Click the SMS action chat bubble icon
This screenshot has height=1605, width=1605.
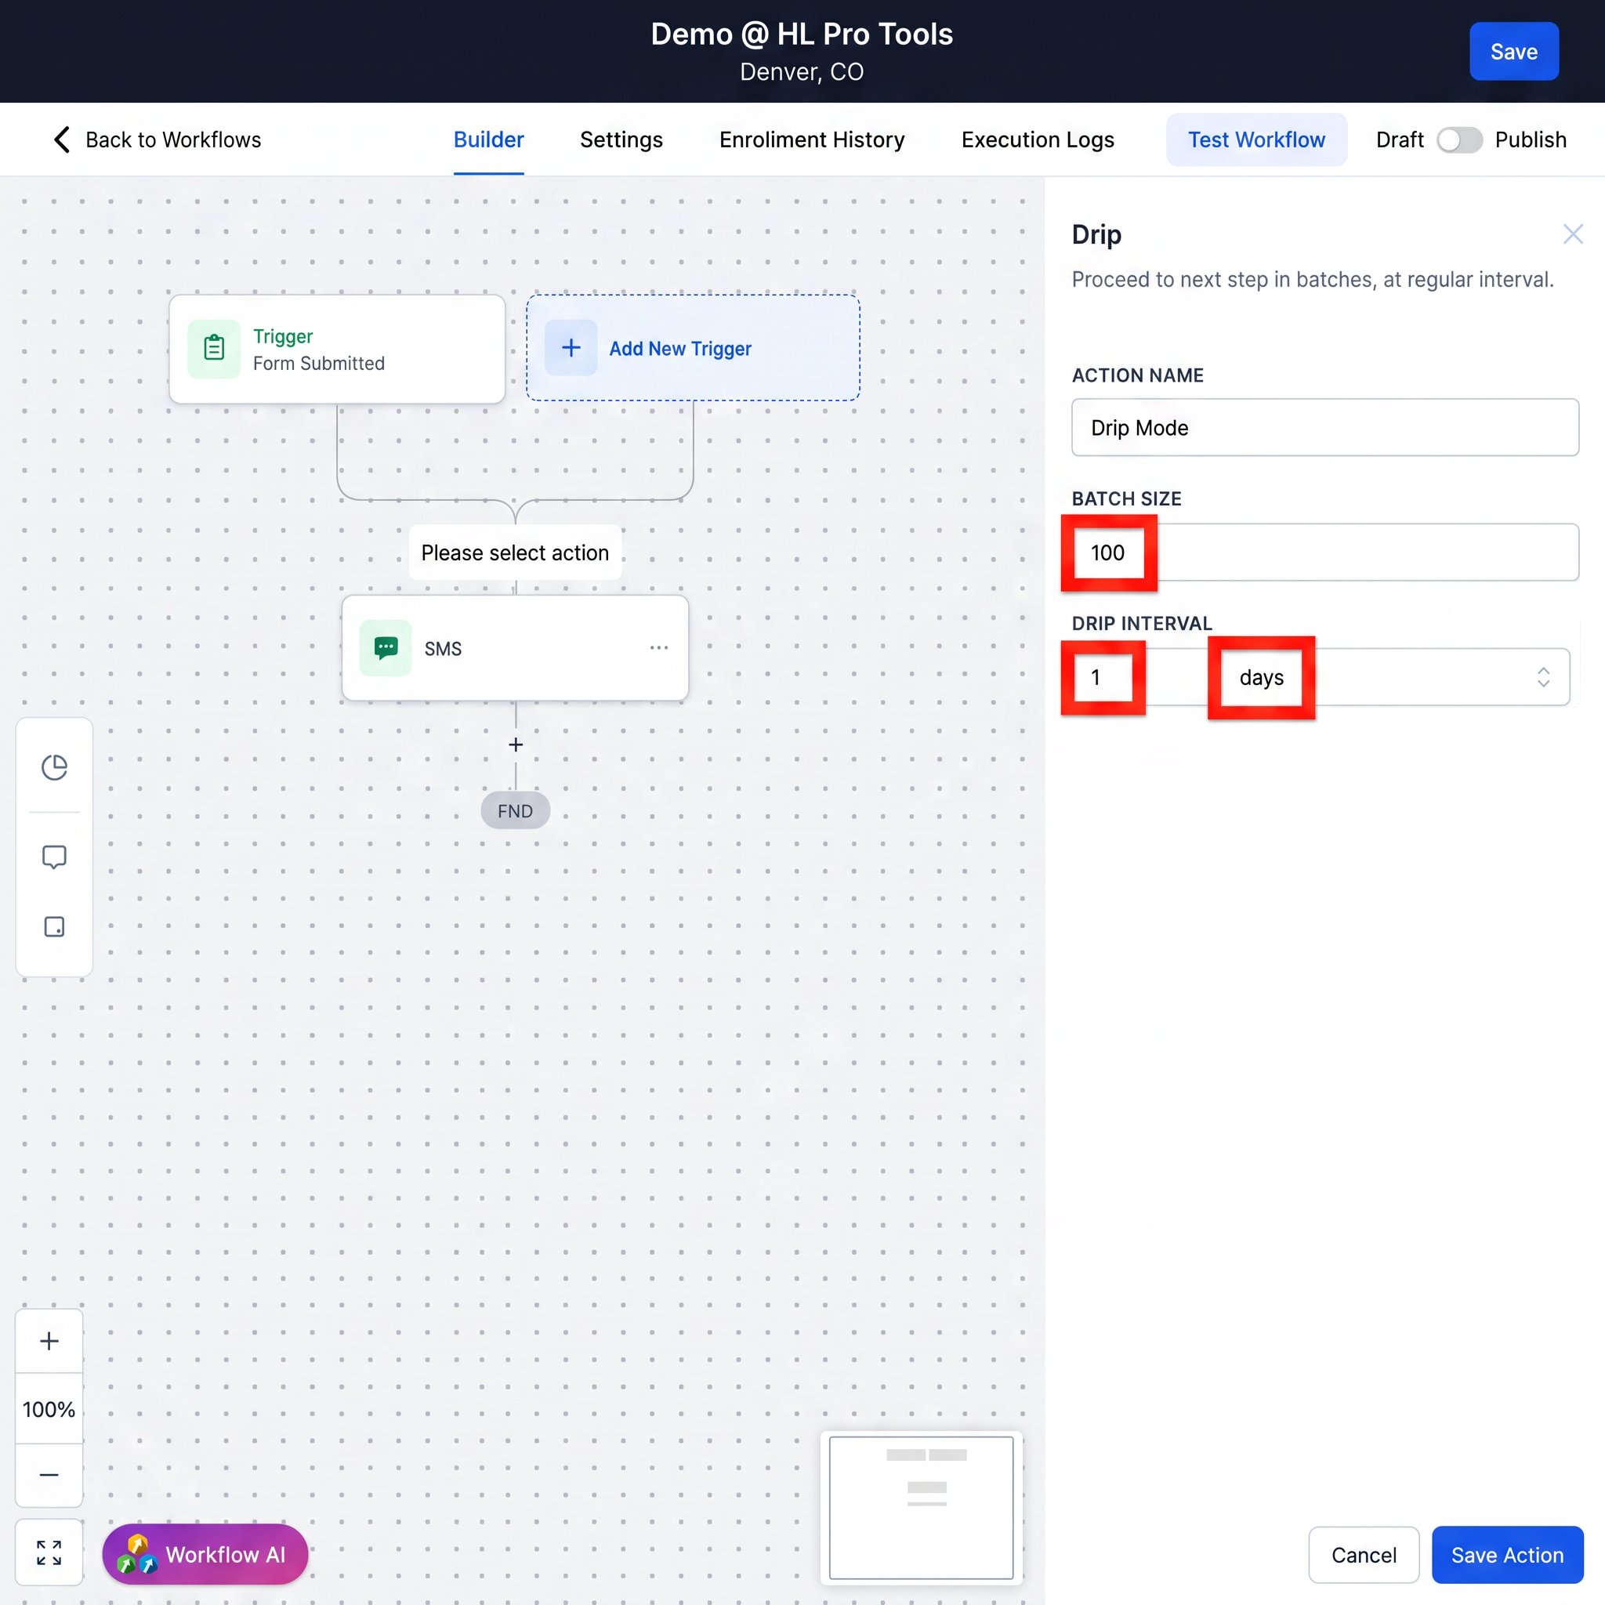pyautogui.click(x=386, y=648)
